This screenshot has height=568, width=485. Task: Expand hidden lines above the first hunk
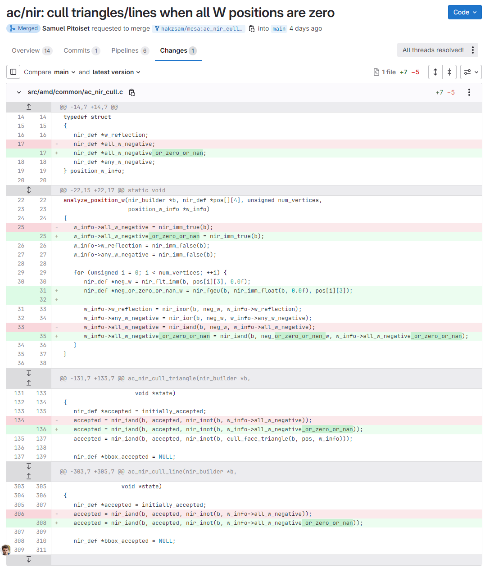pos(28,107)
